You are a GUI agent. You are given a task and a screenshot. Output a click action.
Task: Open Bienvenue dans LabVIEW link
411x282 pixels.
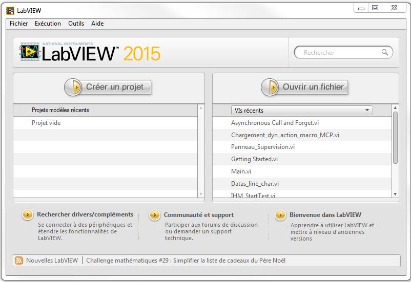(325, 215)
